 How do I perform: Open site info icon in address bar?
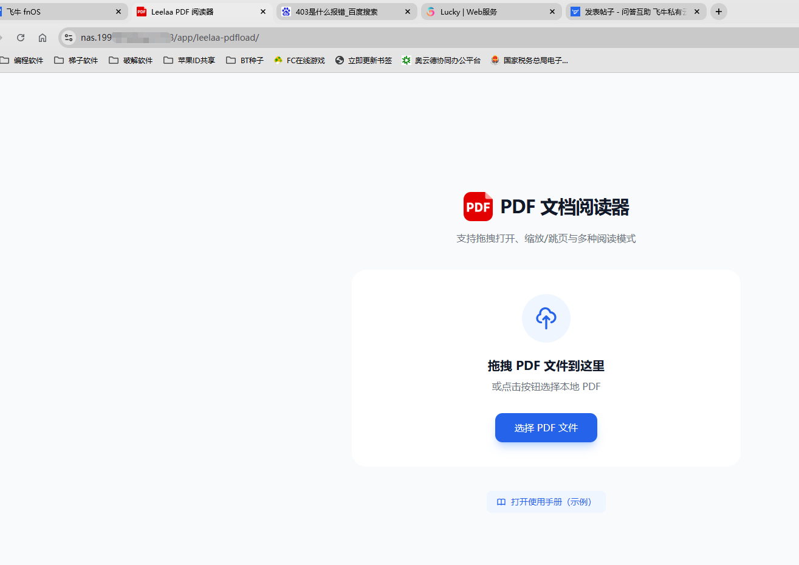coord(69,38)
